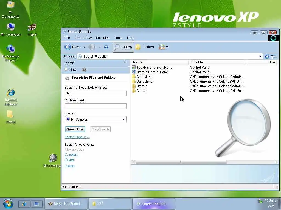Click the green-shield network tray icon
281x210 pixels.
[x=260, y=202]
